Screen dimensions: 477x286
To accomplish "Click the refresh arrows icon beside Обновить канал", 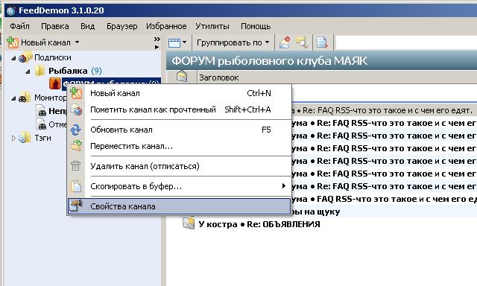I will point(76,130).
